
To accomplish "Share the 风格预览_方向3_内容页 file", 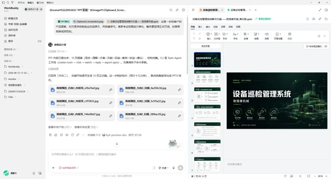I will tap(111, 90).
